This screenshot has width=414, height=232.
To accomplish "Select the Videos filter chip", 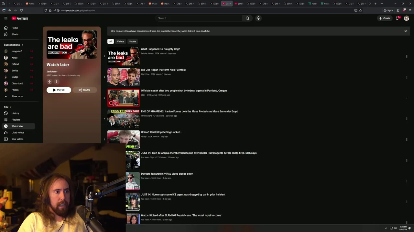I will pyautogui.click(x=121, y=42).
